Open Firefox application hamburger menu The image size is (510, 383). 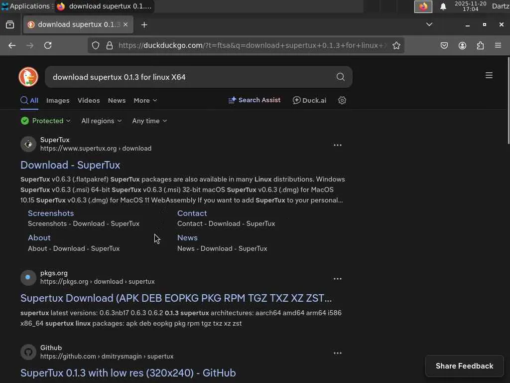[498, 45]
